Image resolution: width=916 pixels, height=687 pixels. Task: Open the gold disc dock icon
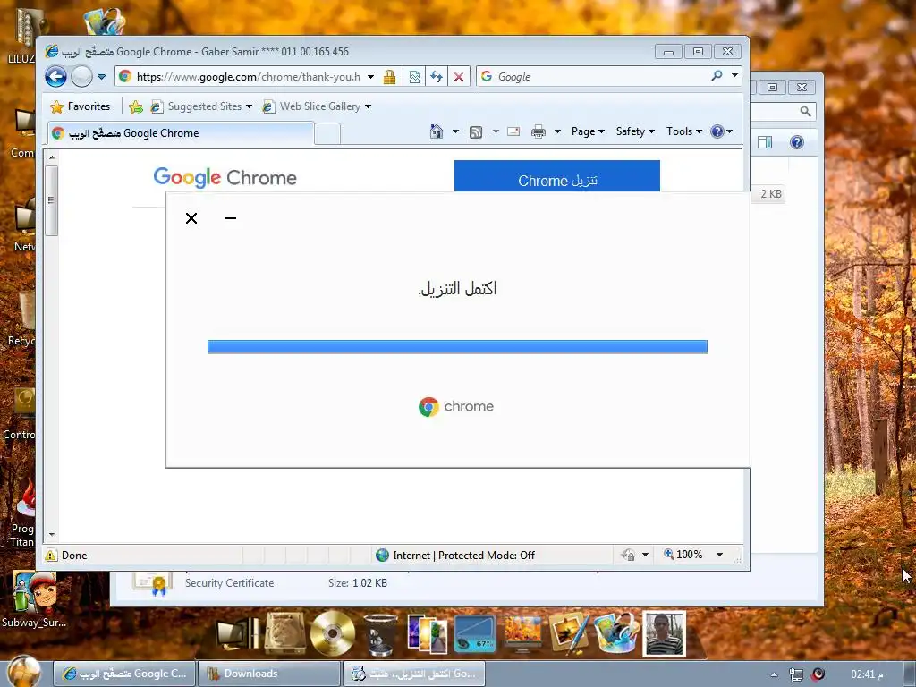click(333, 633)
